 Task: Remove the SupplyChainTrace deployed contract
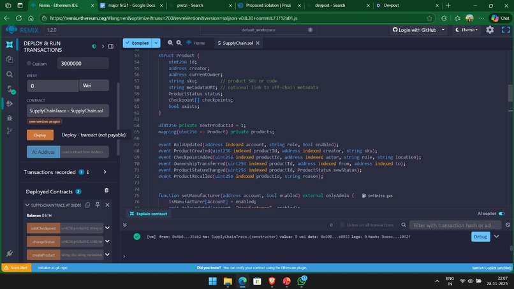[107, 205]
